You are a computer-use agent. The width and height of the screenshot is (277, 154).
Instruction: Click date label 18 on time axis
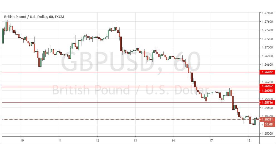click(249, 140)
